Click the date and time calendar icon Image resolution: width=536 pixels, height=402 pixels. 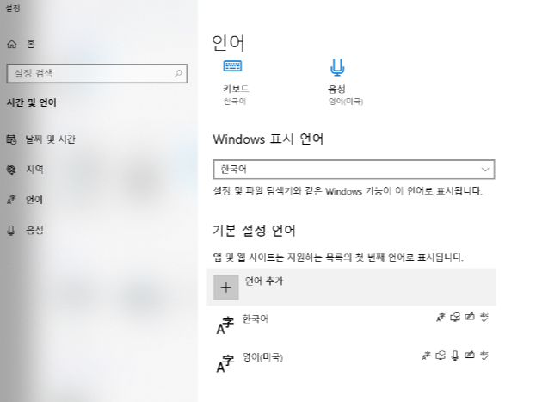11,139
